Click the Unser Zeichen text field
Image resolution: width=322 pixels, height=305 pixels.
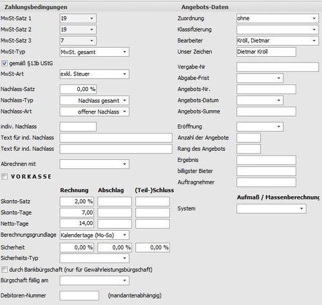point(266,52)
